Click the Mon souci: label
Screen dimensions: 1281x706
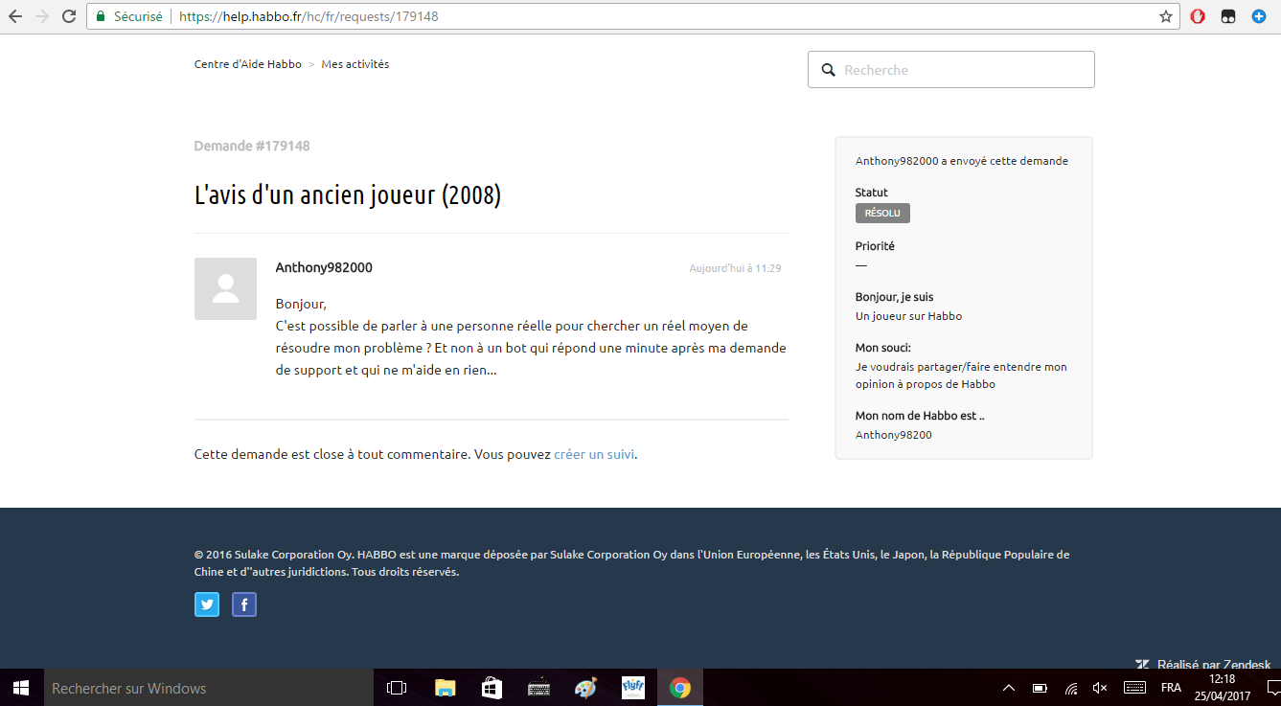(883, 348)
